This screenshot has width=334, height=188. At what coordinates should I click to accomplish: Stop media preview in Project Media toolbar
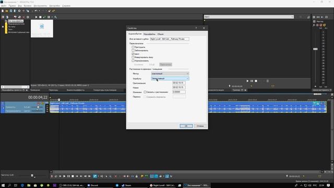[x=40, y=17]
